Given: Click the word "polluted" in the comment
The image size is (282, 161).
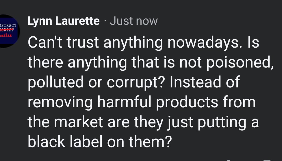Looking at the screenshot, I should click(x=57, y=82).
